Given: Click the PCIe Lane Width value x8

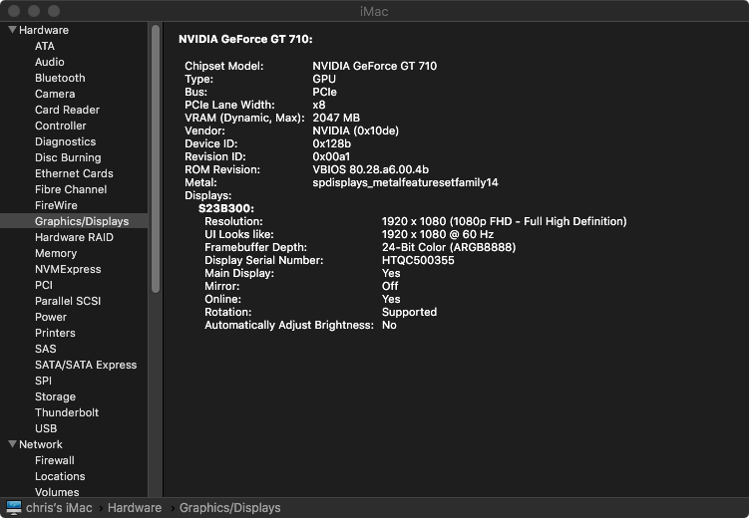Looking at the screenshot, I should tap(318, 105).
